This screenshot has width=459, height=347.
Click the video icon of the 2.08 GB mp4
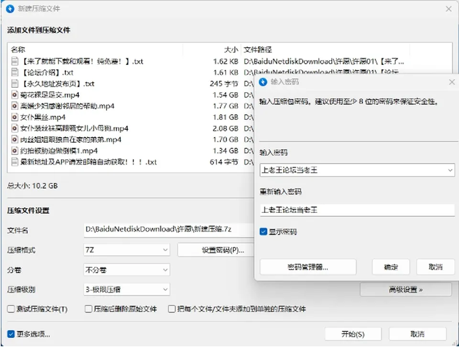click(x=15, y=128)
